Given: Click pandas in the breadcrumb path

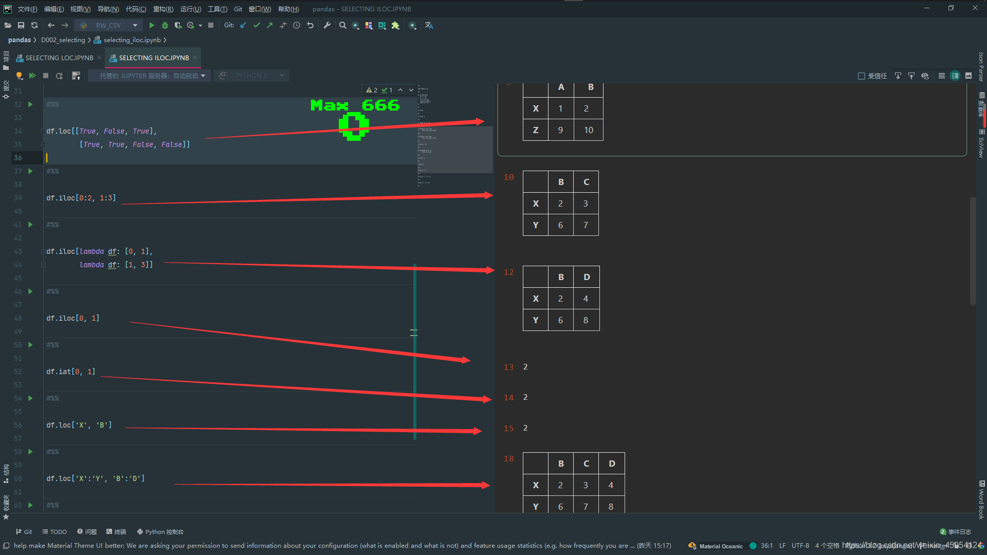Looking at the screenshot, I should (20, 40).
